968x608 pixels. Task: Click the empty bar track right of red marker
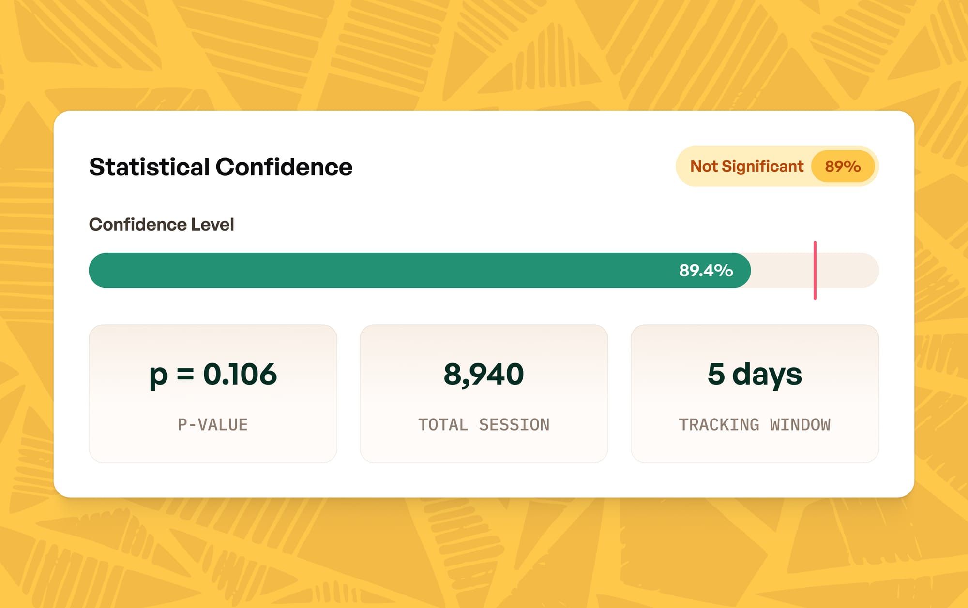(847, 270)
